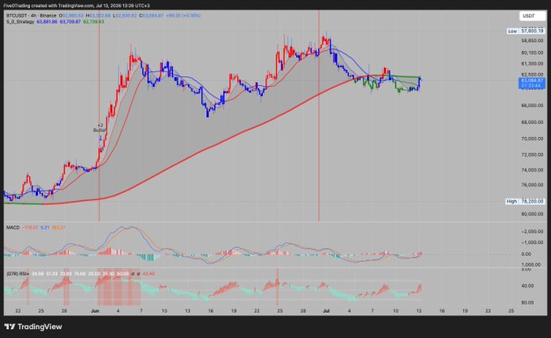Click the 66,000.00 price axis label
551x338 pixels.
tap(532, 105)
